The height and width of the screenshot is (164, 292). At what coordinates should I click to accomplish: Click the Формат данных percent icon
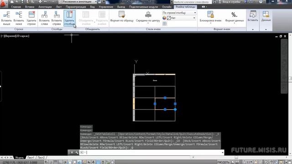pos(234,15)
